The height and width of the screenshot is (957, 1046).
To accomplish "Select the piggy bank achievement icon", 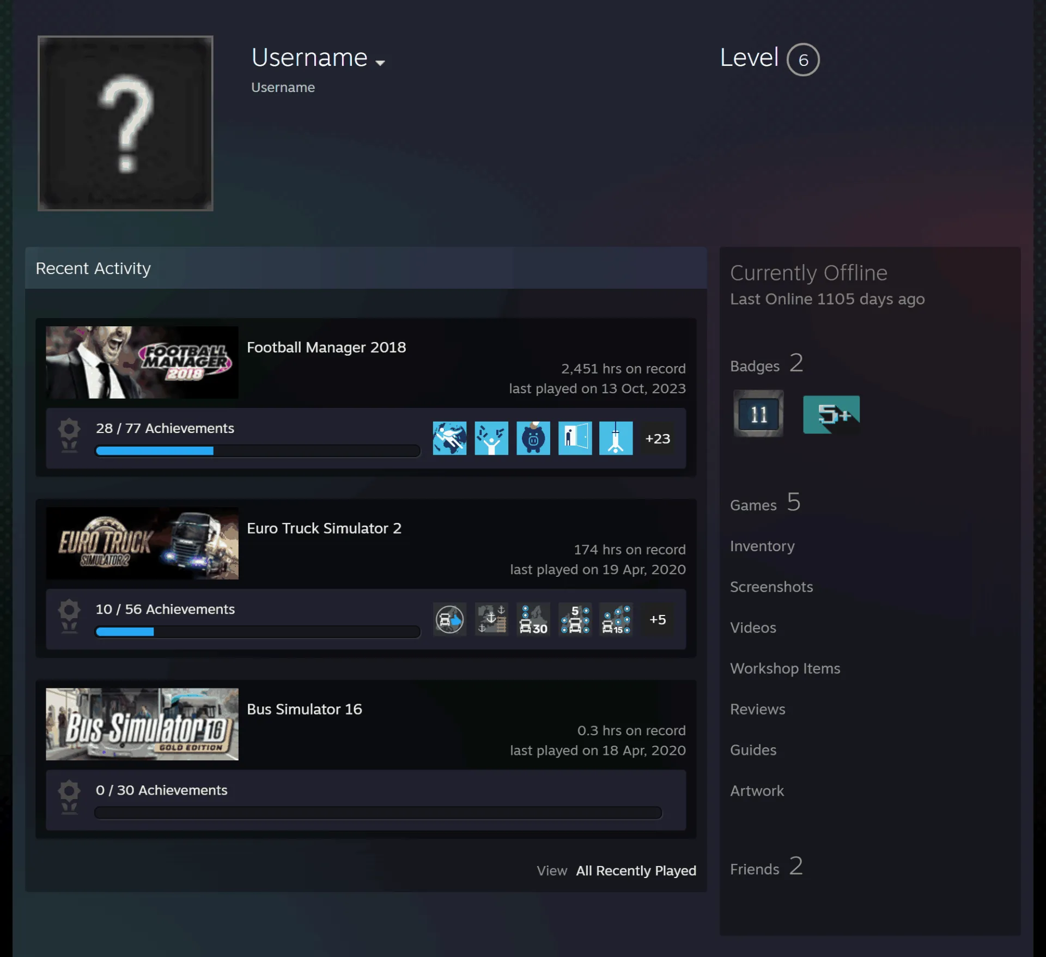I will pos(533,438).
